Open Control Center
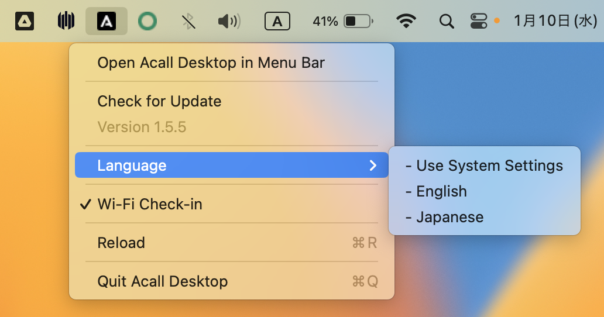 click(479, 21)
